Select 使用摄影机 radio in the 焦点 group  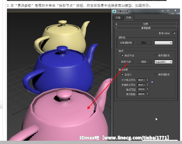(x=156, y=55)
